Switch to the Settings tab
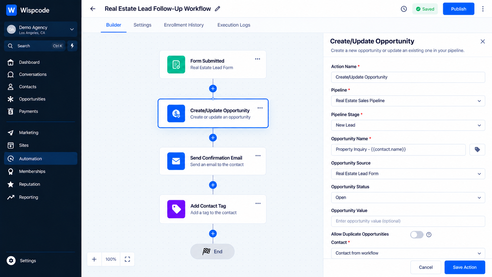This screenshot has height=277, width=492. [x=142, y=25]
